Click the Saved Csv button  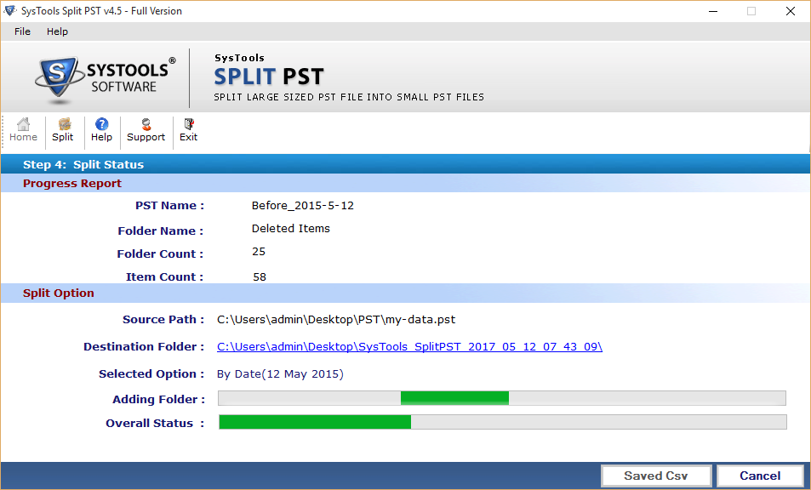[x=656, y=476]
